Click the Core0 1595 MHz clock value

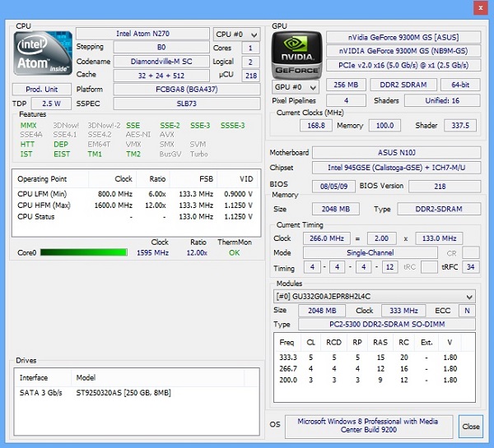pos(153,252)
